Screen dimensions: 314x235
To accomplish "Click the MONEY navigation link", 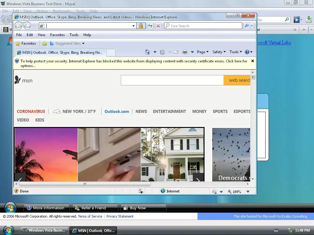I will tap(199, 111).
